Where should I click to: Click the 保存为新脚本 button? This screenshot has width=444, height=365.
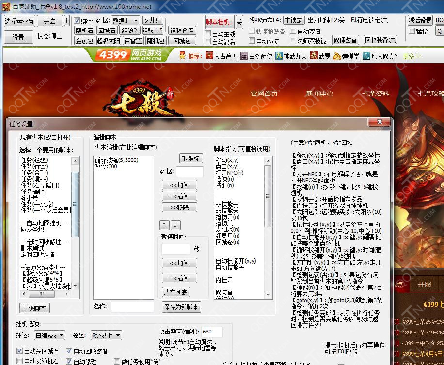click(x=181, y=307)
